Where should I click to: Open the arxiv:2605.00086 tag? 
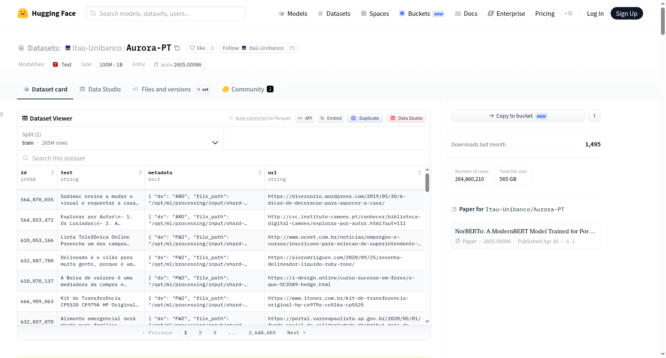coord(178,64)
